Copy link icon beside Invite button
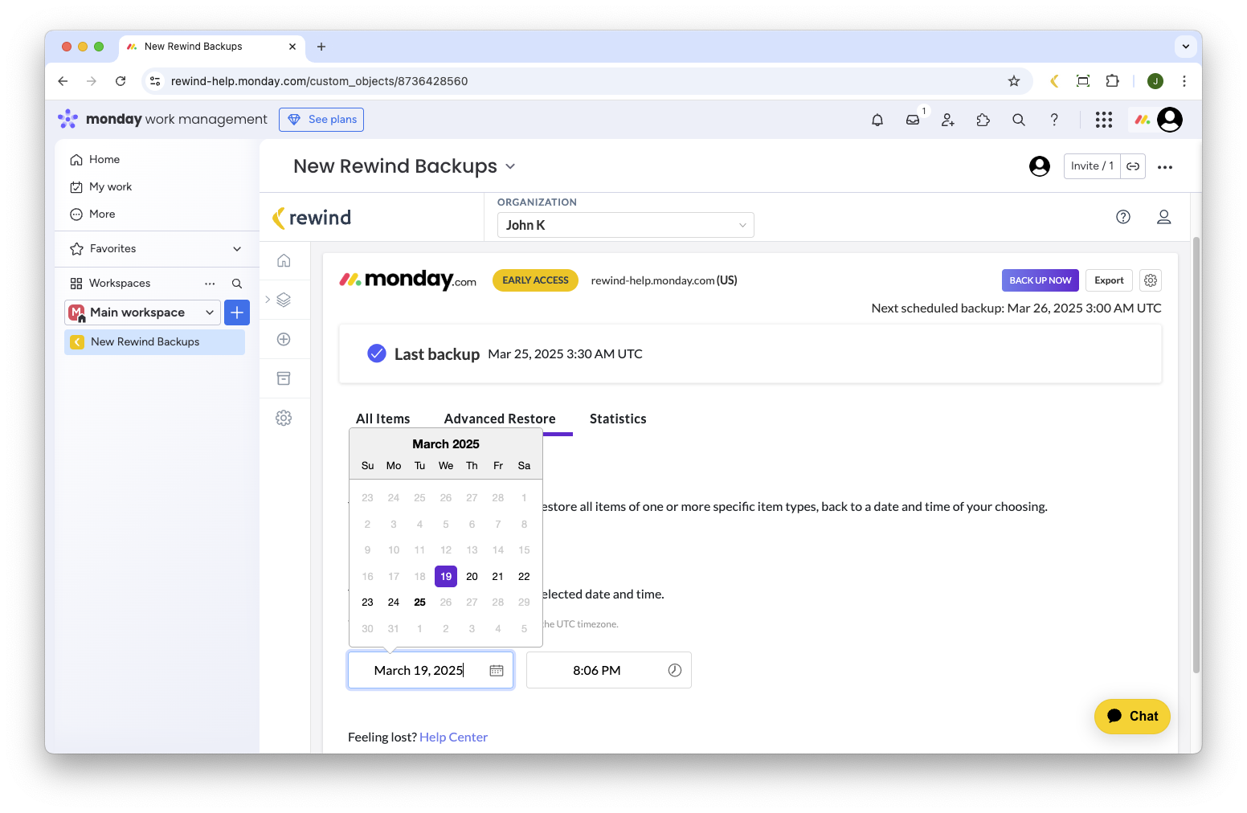This screenshot has width=1247, height=813. pos(1133,166)
